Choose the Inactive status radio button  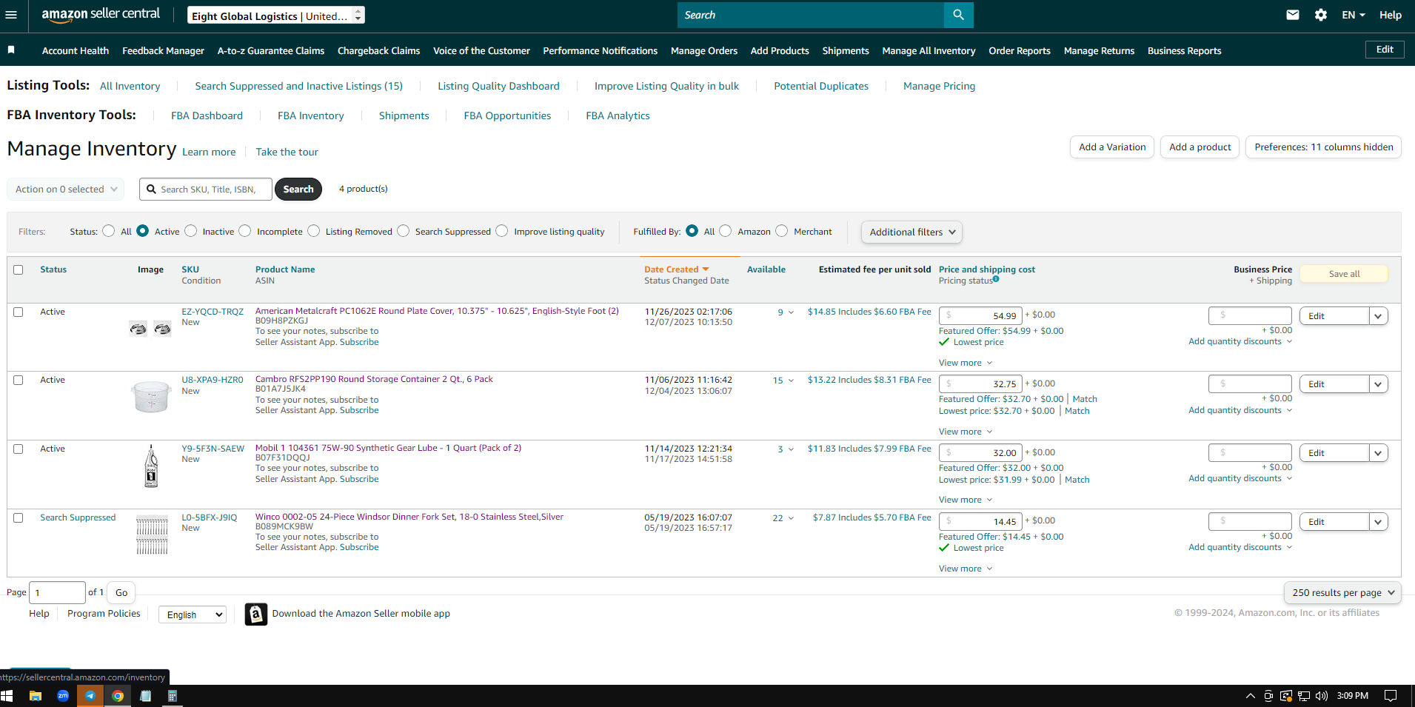coord(191,231)
